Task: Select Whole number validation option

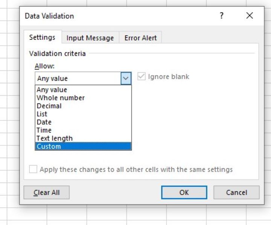Action: point(61,98)
